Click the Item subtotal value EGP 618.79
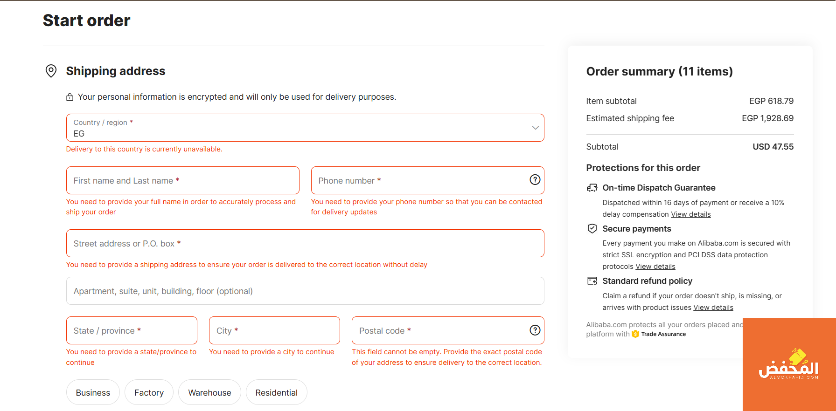The height and width of the screenshot is (411, 836). tap(771, 101)
